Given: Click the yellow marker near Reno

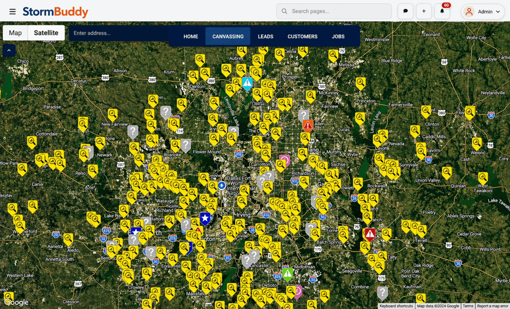Looking at the screenshot, I should tap(93, 170).
